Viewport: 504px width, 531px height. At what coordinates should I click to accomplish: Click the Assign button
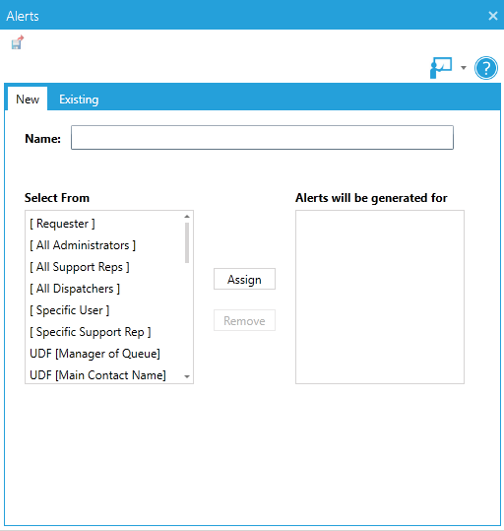[x=244, y=280]
